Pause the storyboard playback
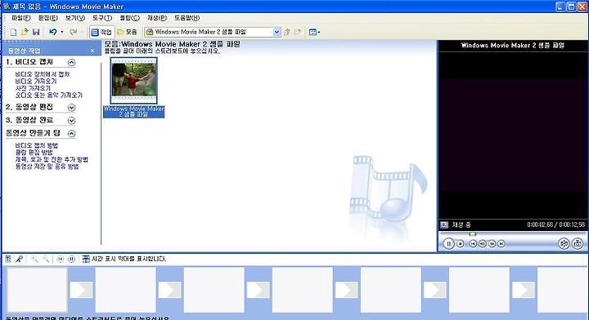The width and height of the screenshot is (589, 320). point(71,259)
